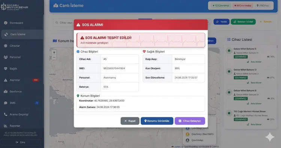Open the SMS messages icon
This screenshot has height=148, width=281.
pyautogui.click(x=6, y=103)
